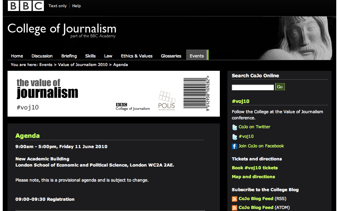Open the Twitter bird icon beside CoJo on Twitter
The image size is (339, 211).
point(235,127)
